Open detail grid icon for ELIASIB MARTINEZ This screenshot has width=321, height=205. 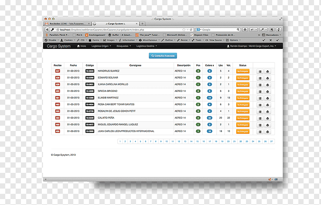(260, 98)
